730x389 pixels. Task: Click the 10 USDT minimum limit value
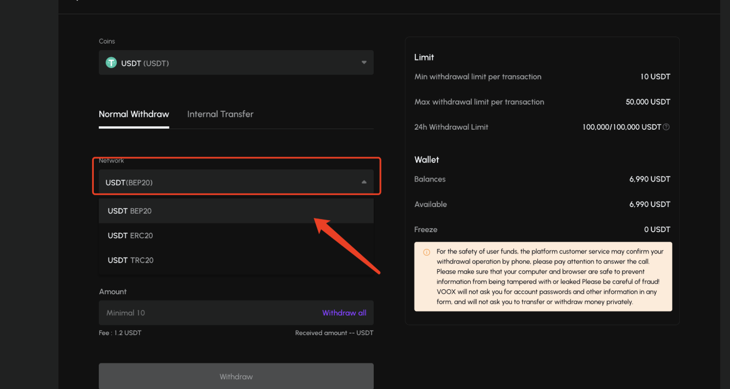click(655, 77)
